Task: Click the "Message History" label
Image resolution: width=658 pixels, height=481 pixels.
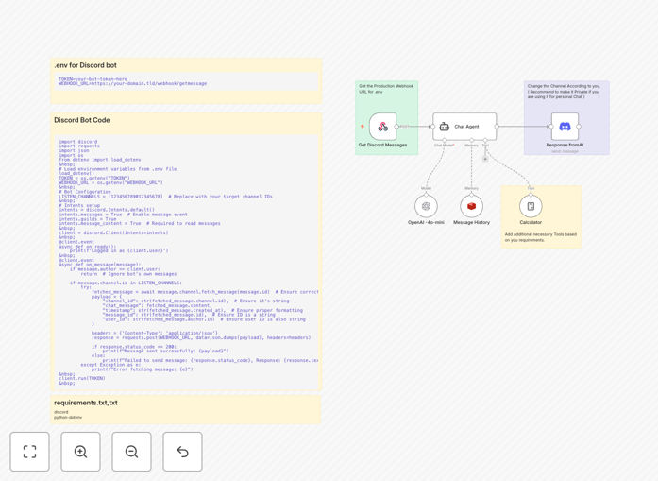Action: click(x=472, y=222)
